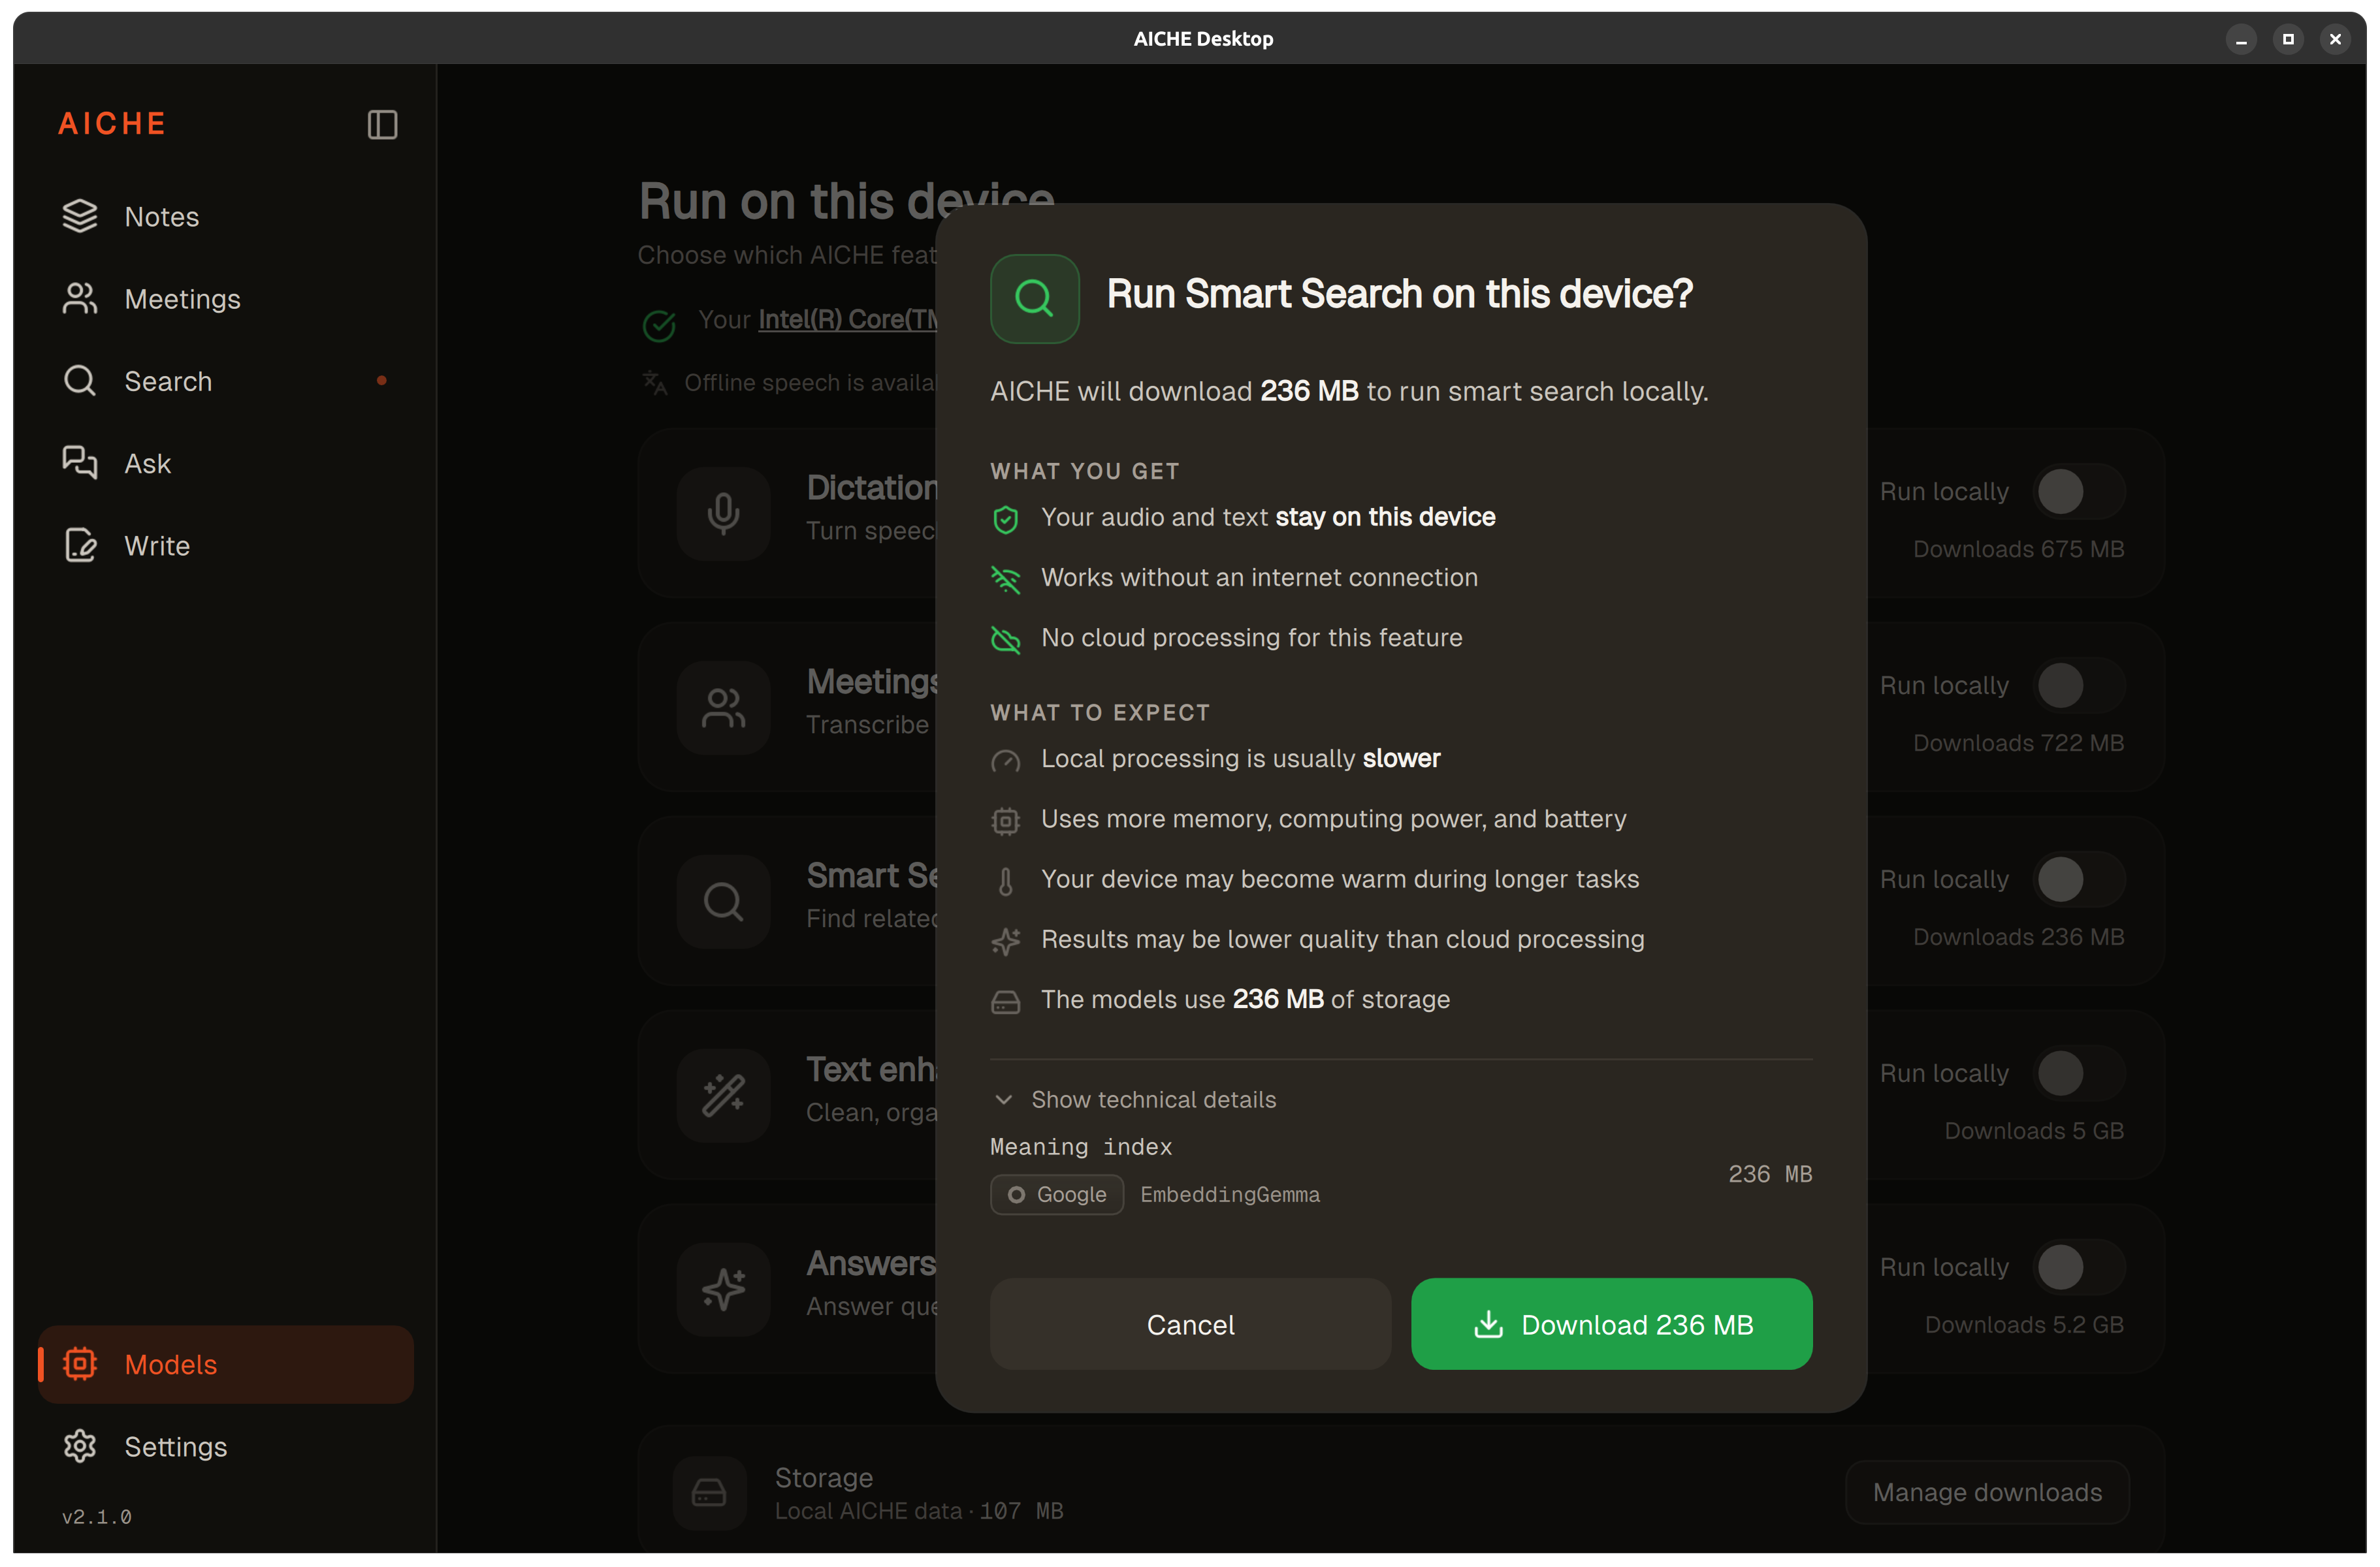The image size is (2380, 1567).
Task: Click the Downloads 722 MB text
Action: click(x=2018, y=744)
